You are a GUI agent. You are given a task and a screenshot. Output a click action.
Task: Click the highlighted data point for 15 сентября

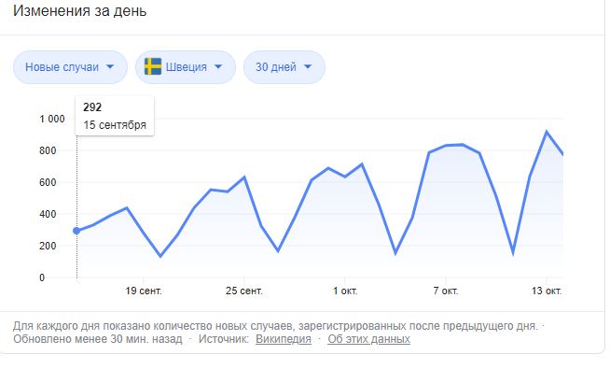coord(76,231)
